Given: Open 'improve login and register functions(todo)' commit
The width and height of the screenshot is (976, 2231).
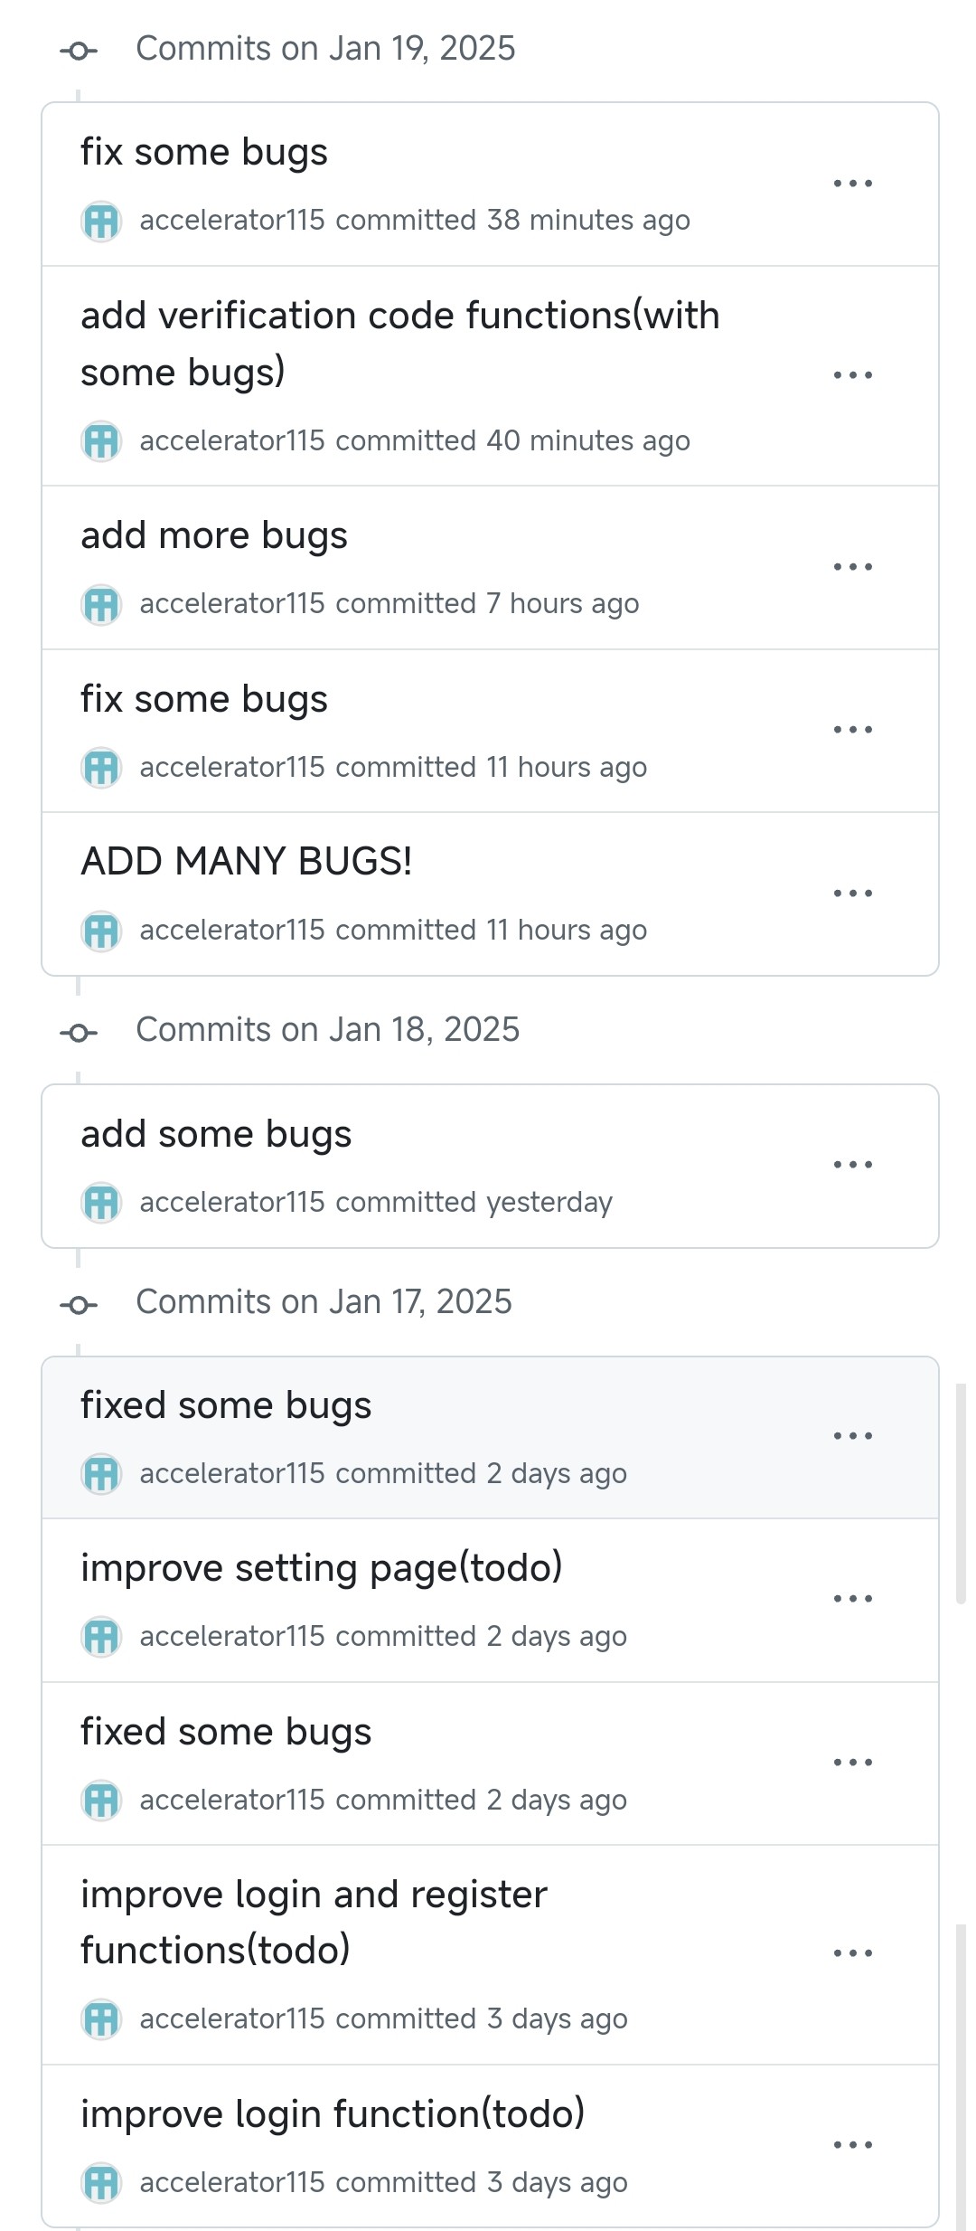Looking at the screenshot, I should tap(314, 1922).
